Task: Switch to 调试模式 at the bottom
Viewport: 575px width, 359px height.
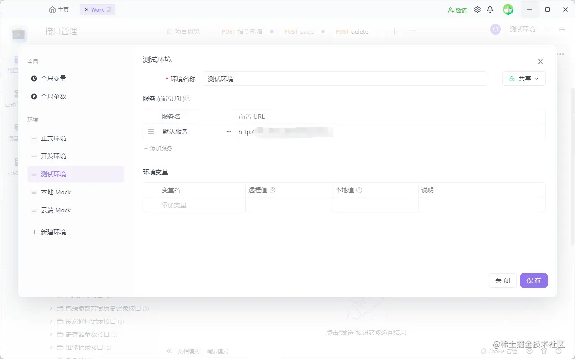Action: coord(217,351)
